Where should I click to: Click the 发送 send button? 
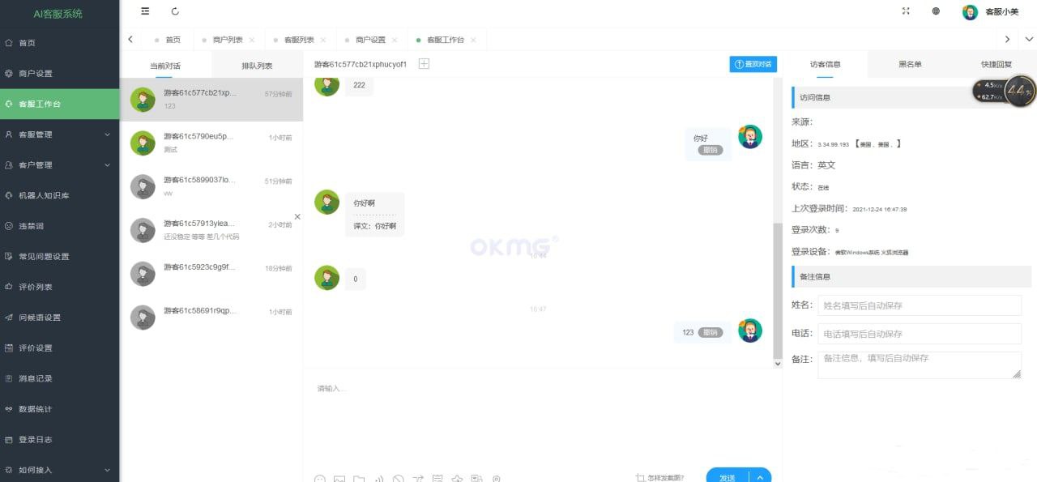(x=728, y=477)
